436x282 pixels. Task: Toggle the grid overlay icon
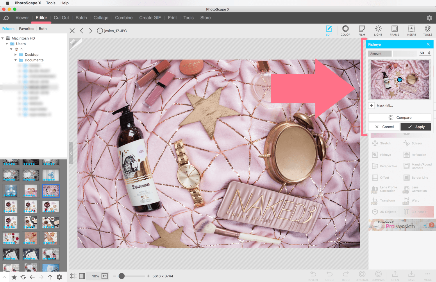point(73,276)
